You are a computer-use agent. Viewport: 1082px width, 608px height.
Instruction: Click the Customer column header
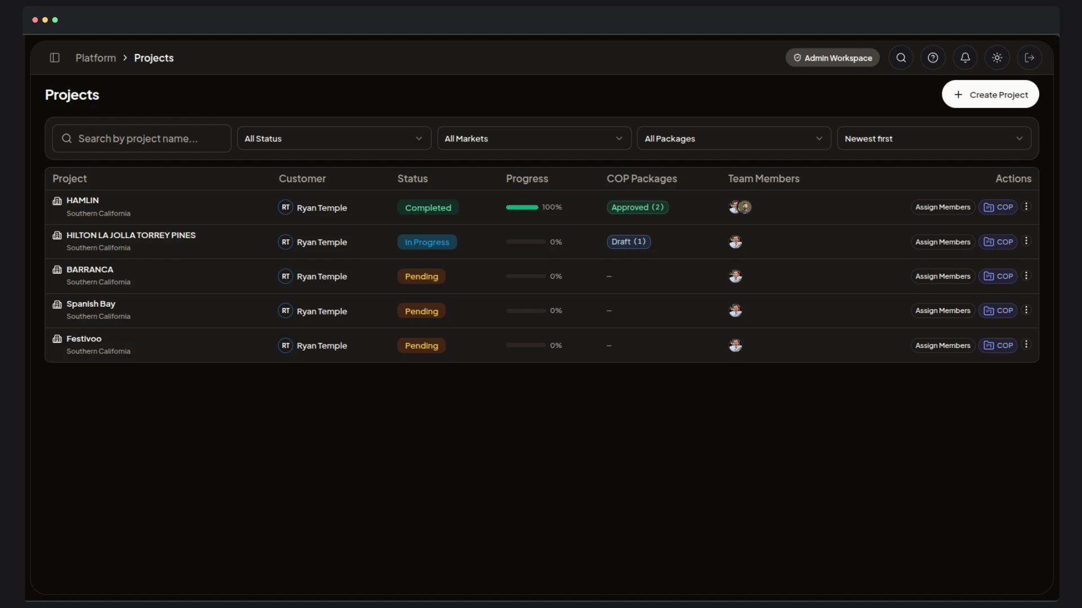point(302,178)
